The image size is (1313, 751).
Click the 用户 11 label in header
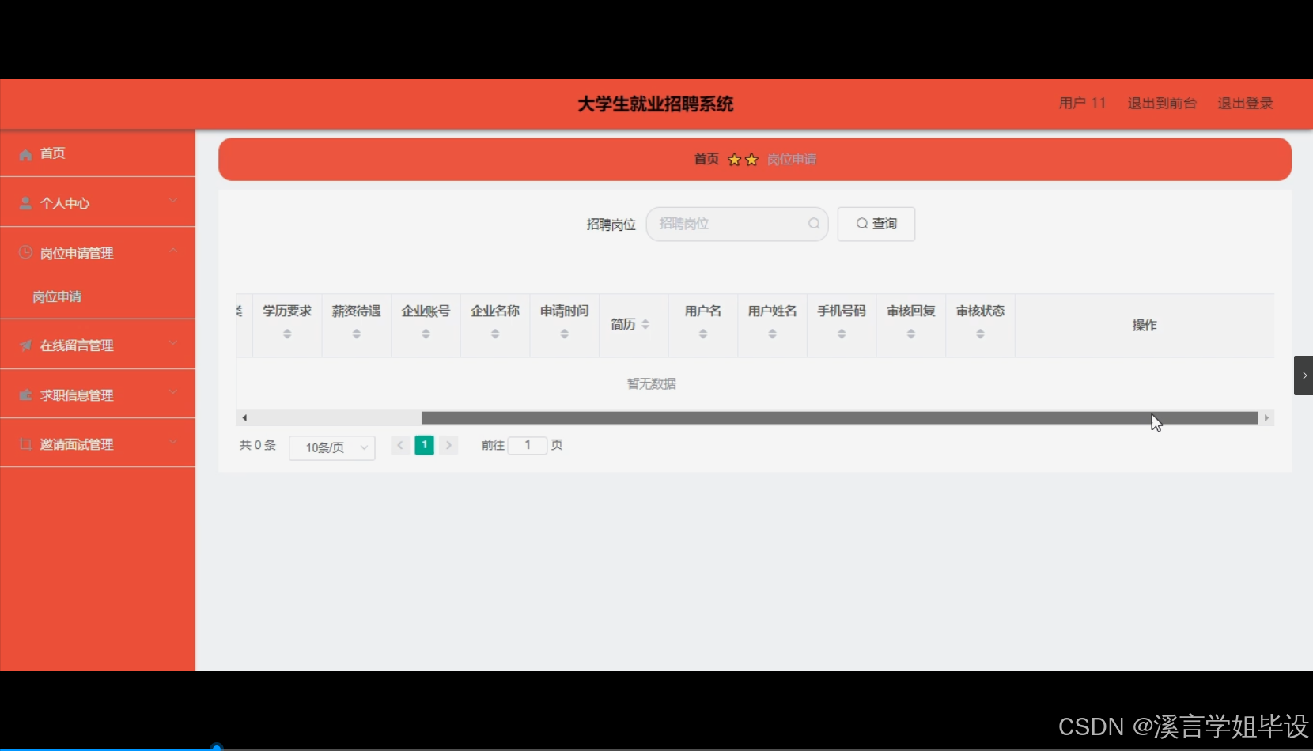(1082, 104)
